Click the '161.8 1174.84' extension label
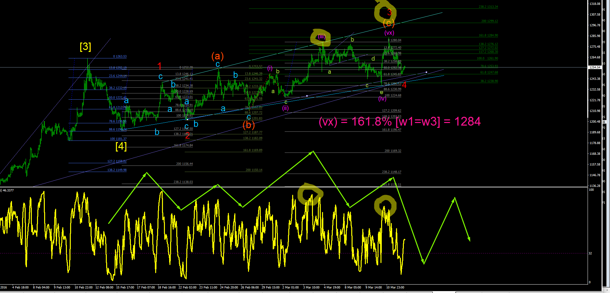Screen dimensions: 610x293 [183, 145]
